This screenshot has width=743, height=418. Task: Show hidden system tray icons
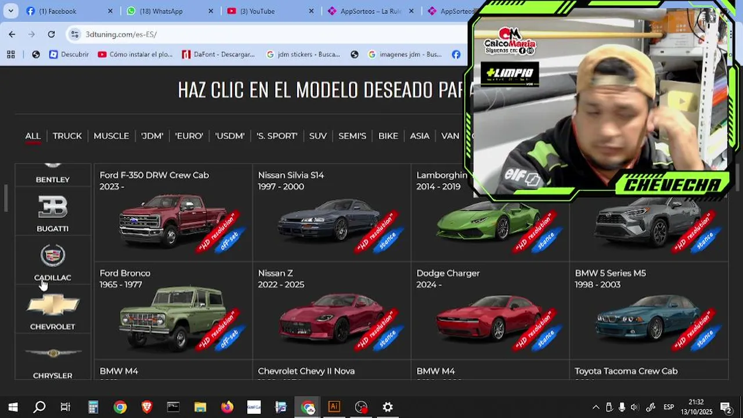[596, 407]
